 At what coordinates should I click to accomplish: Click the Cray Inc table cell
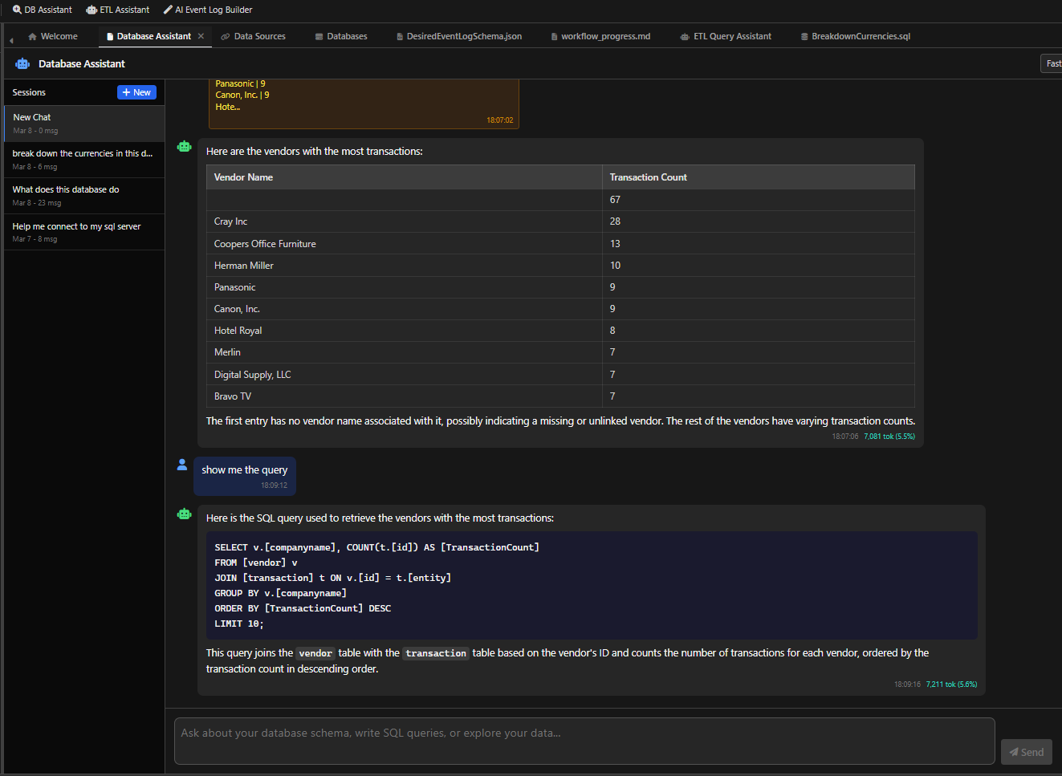click(404, 221)
